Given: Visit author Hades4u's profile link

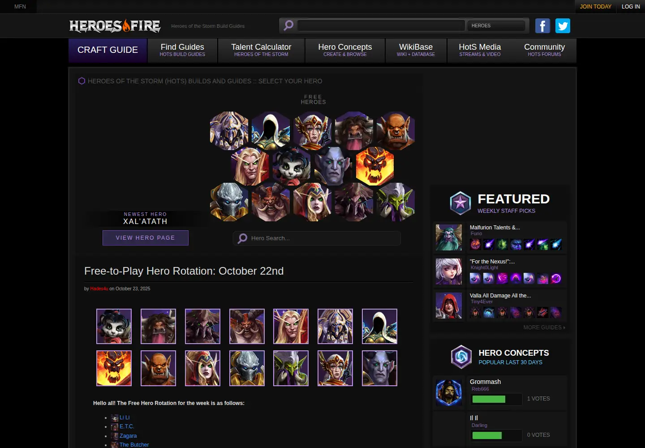Looking at the screenshot, I should (x=99, y=289).
